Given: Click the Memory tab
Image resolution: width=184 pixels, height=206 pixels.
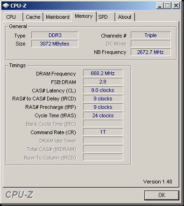Looking at the screenshot, I should (x=84, y=16).
